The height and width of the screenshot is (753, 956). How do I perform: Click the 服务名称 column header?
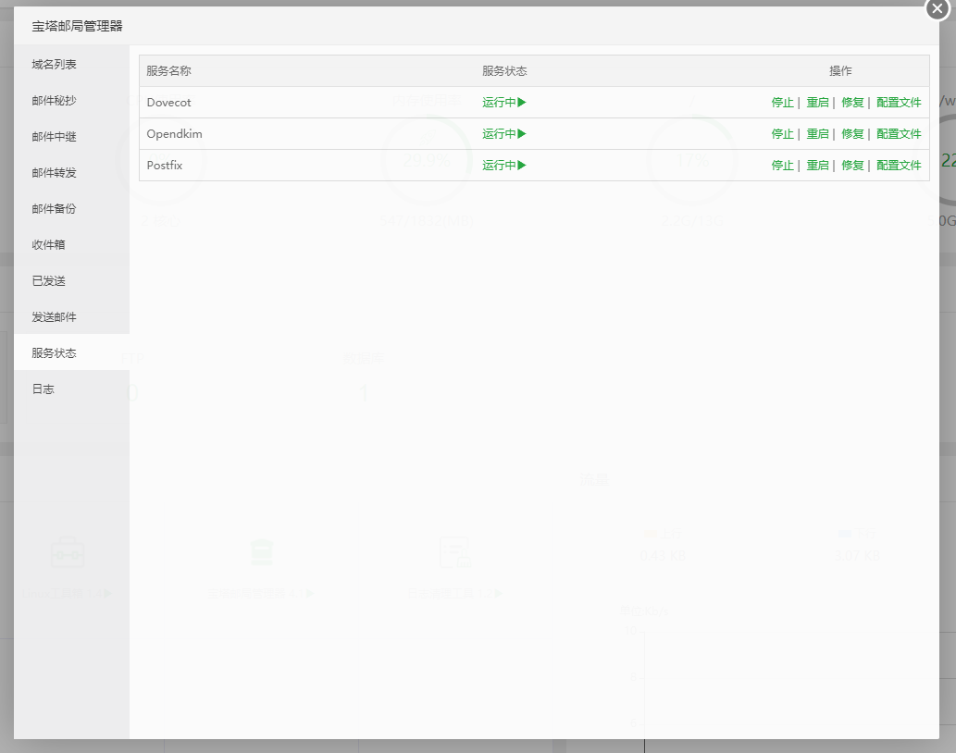168,71
